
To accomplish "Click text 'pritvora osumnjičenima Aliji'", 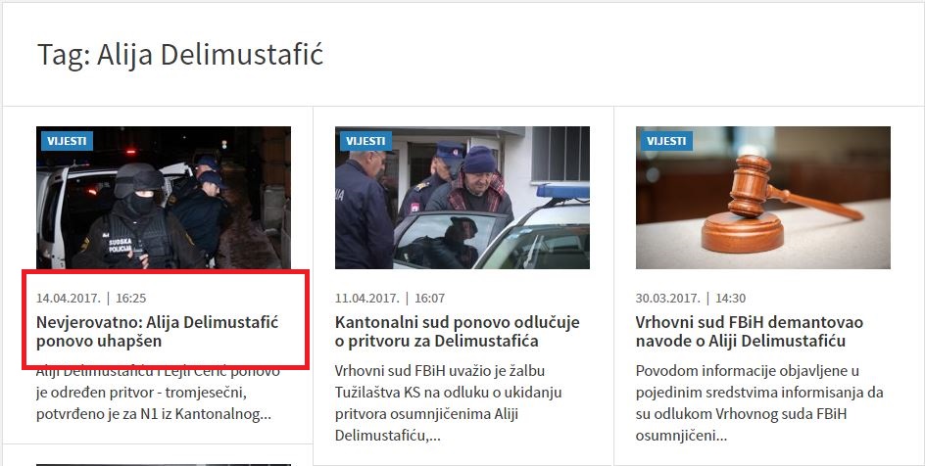I will tap(426, 414).
